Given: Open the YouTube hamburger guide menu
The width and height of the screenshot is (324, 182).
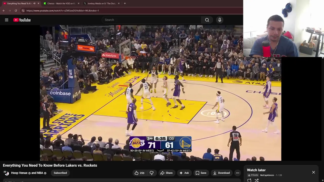Looking at the screenshot, I should click(7, 20).
